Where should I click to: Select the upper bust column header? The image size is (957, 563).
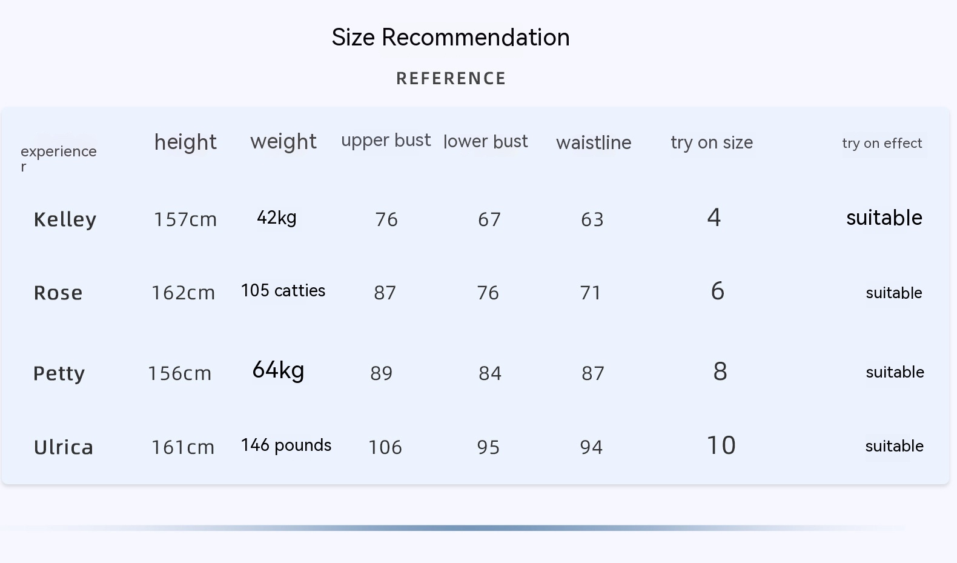point(386,141)
